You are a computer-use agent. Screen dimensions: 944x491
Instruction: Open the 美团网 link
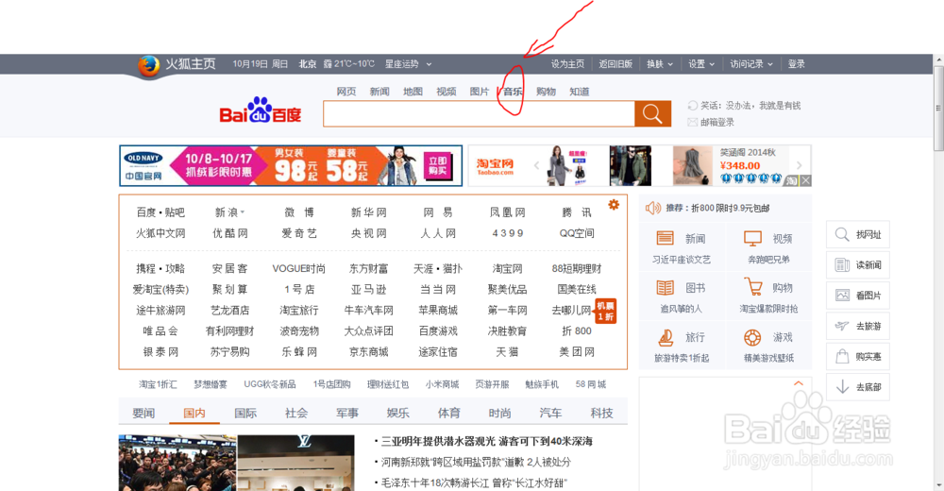(577, 352)
